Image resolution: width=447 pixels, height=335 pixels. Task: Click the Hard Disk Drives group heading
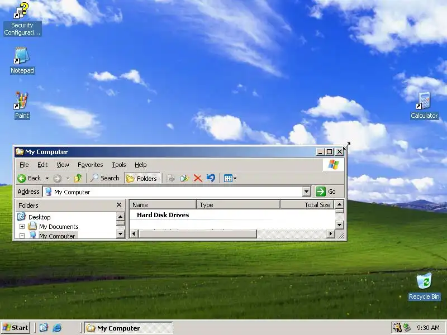(163, 215)
